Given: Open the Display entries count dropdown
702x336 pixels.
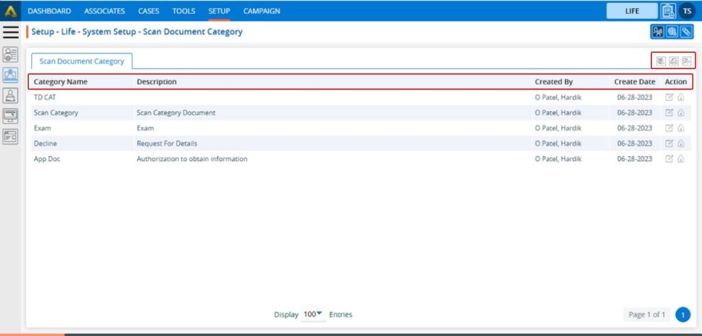Looking at the screenshot, I should [313, 314].
